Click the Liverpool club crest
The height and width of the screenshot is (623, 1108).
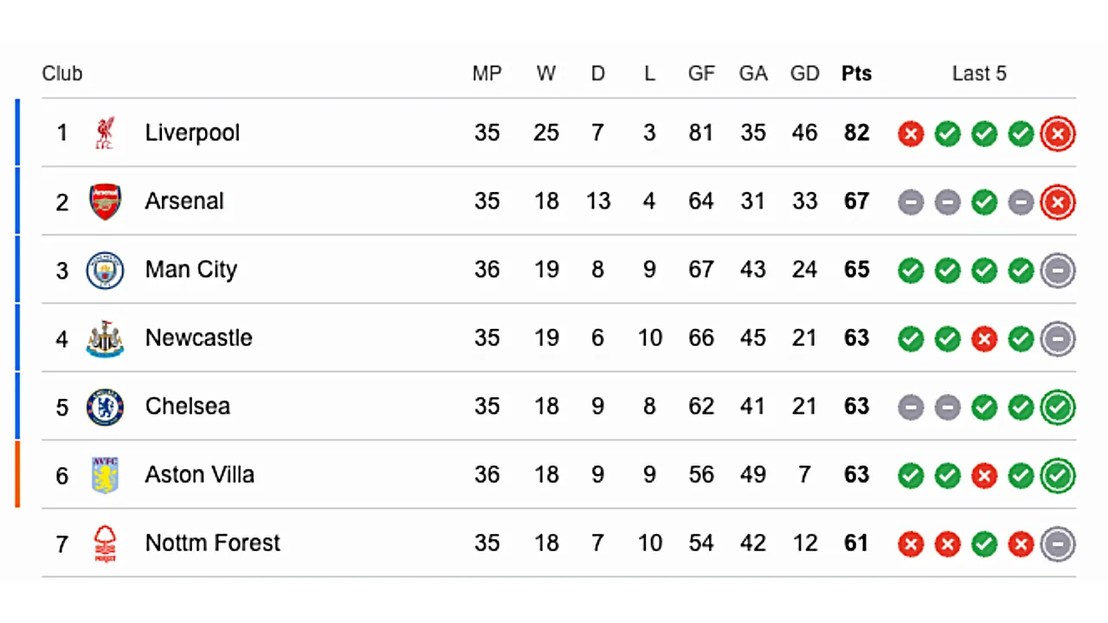pos(105,133)
